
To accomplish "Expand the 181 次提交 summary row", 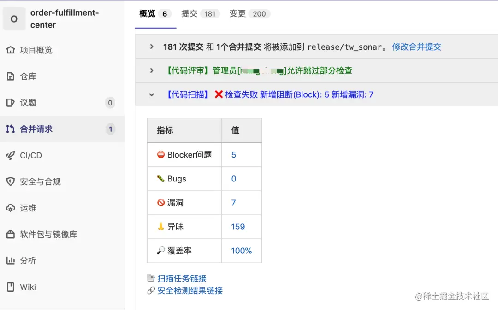I will [151, 47].
